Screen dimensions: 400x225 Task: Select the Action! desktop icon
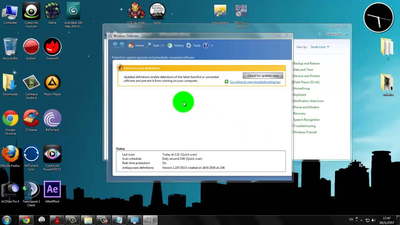(x=31, y=49)
